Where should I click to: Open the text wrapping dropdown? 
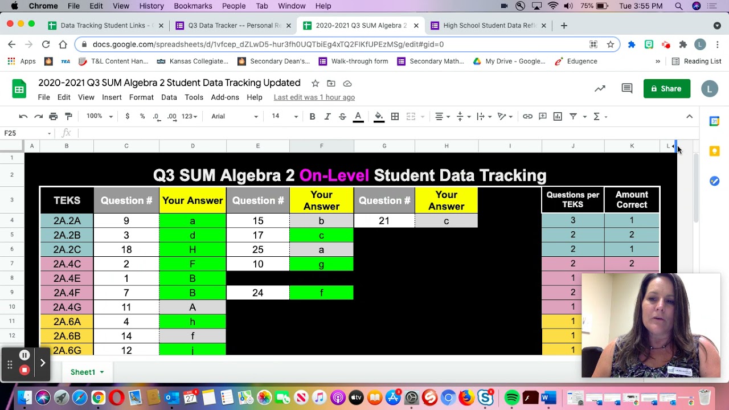pos(484,116)
